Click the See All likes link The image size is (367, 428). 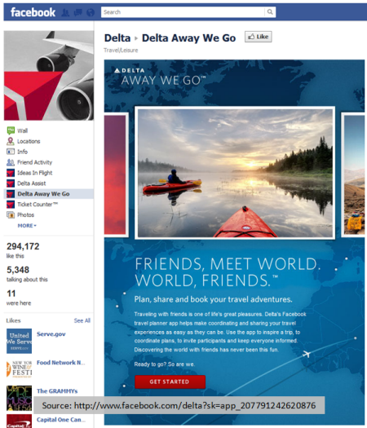click(x=82, y=320)
